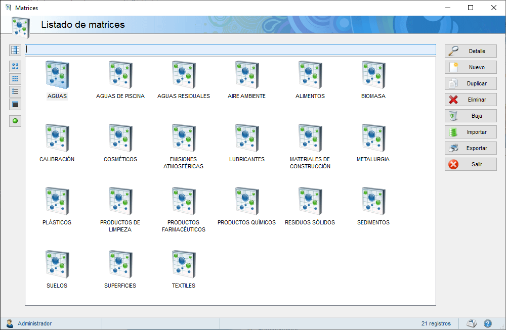Select the ALIMENTOS matrix icon
The width and height of the screenshot is (506, 330).
click(310, 75)
